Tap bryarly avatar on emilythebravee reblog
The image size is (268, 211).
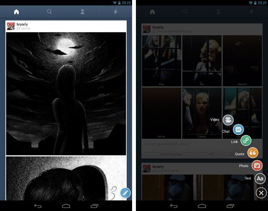pyautogui.click(x=147, y=169)
